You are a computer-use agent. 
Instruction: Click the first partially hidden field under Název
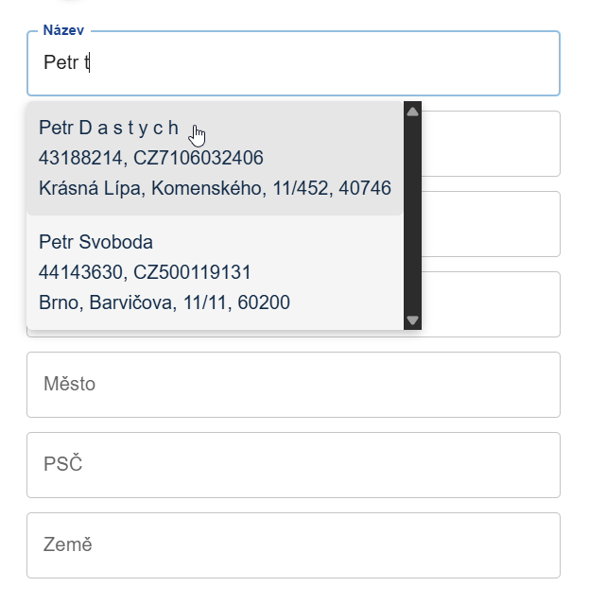(x=490, y=144)
